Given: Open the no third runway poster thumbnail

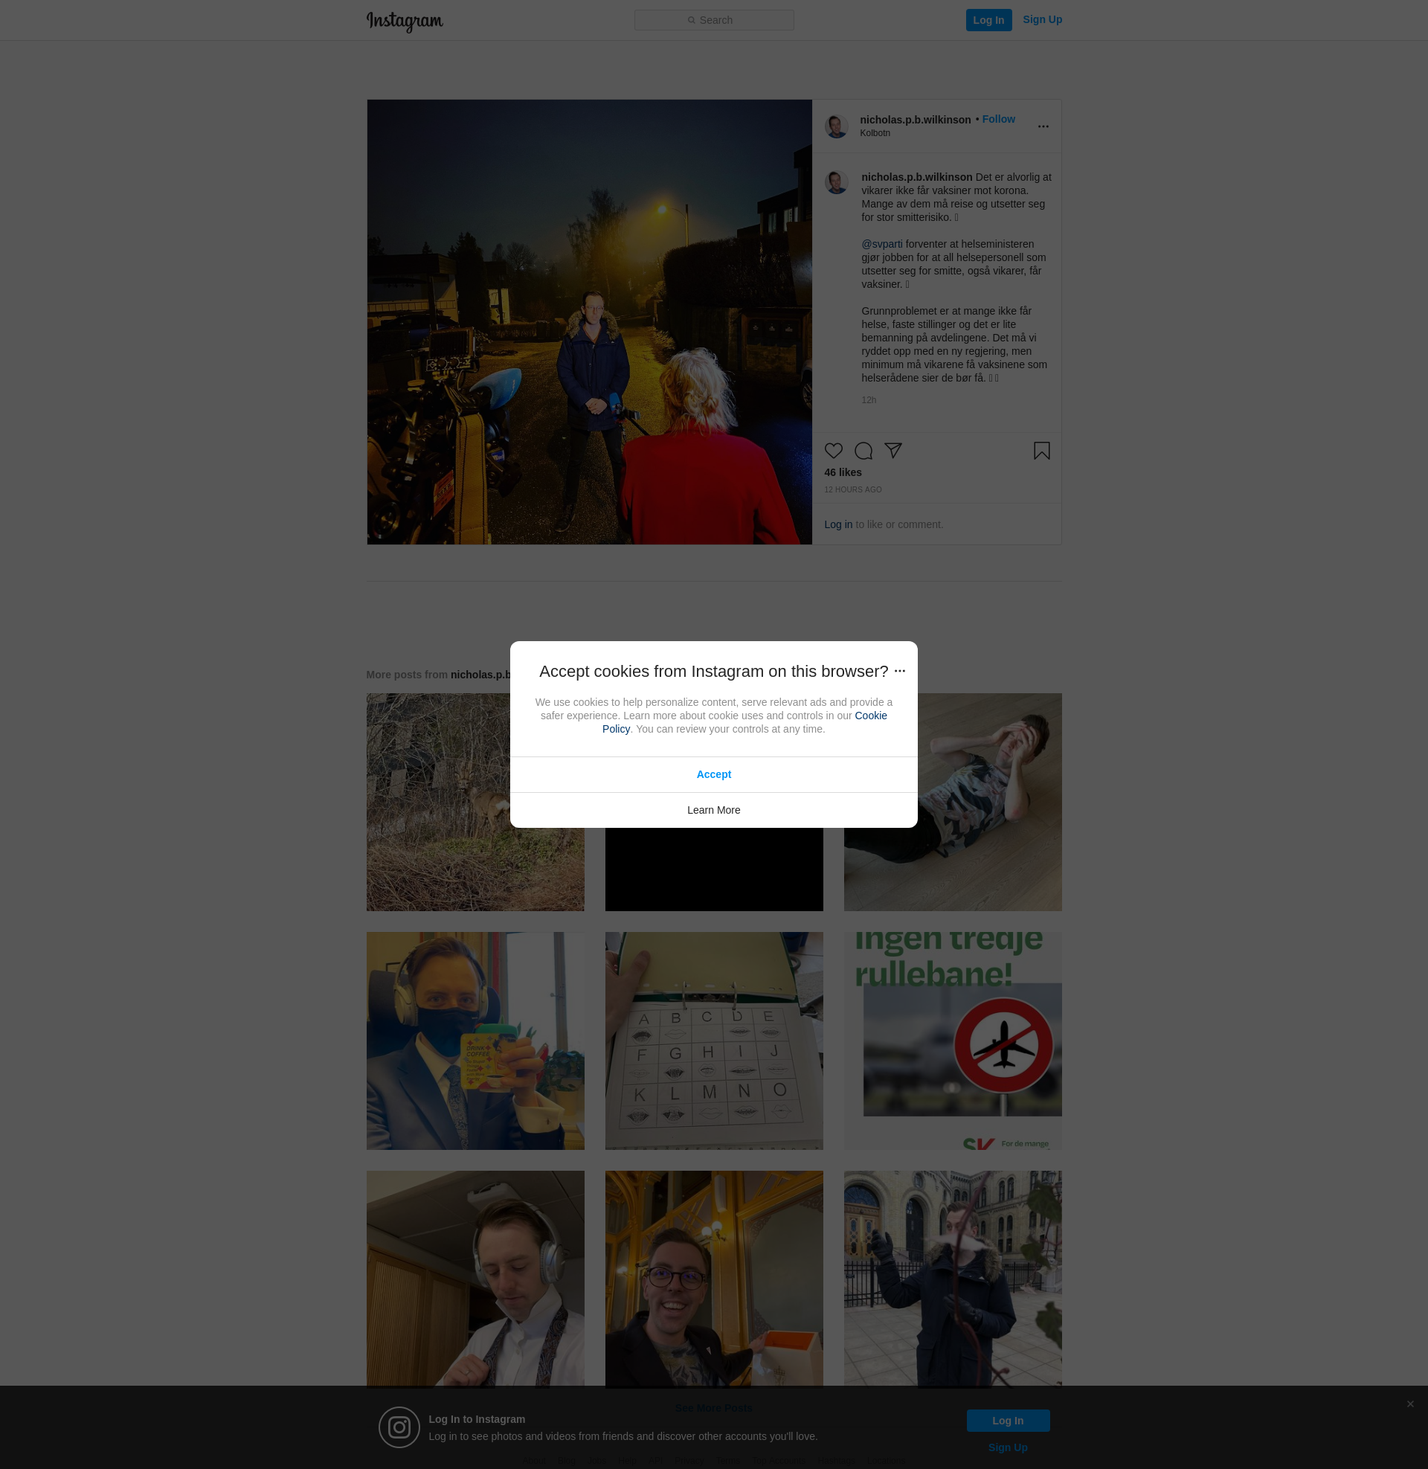Looking at the screenshot, I should 952,1041.
